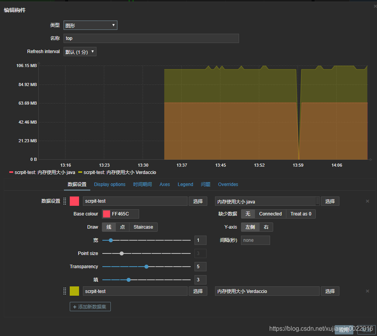The width and height of the screenshot is (377, 336).
Task: Open the 类型 dropdown showing 图形
Action: 90,25
